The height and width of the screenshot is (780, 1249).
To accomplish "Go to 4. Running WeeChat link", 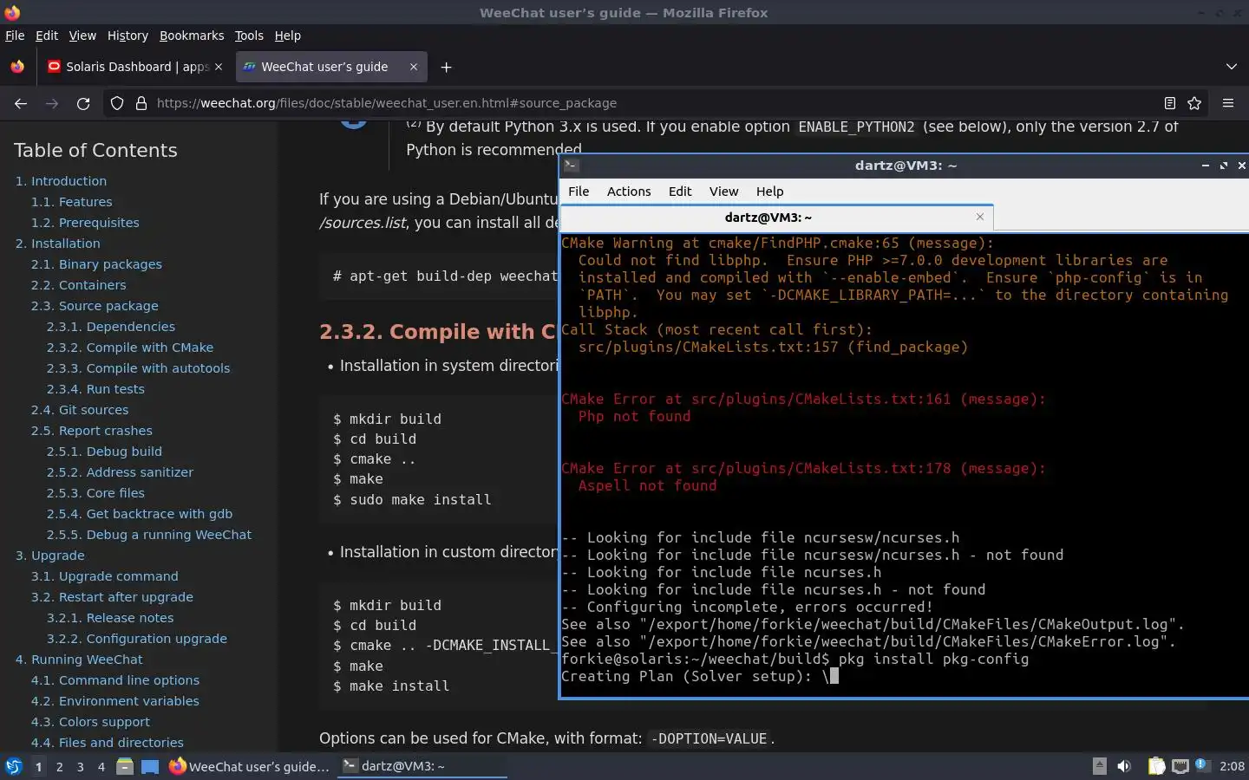I will (79, 660).
